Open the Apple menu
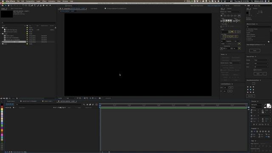272x153 pixels. pos(3,1)
